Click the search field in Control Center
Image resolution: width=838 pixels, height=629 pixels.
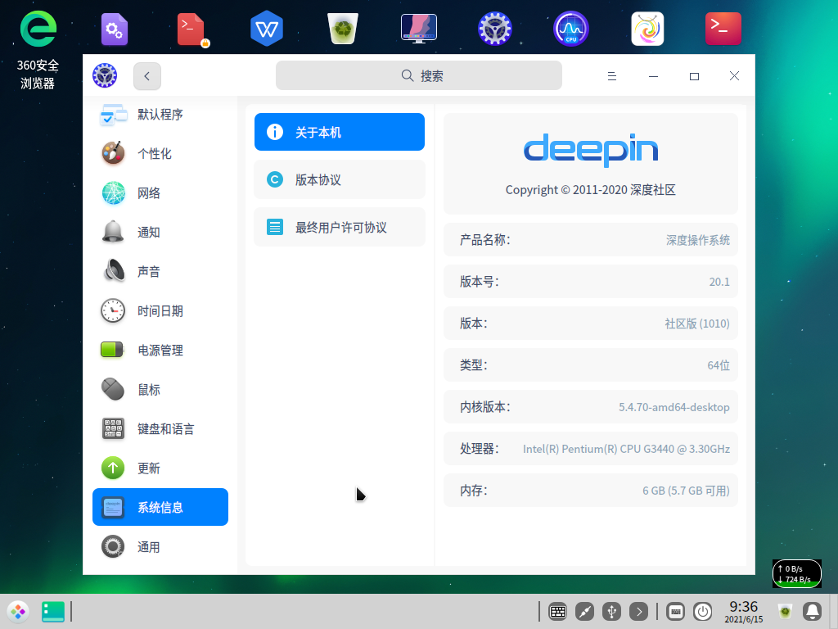click(x=418, y=76)
